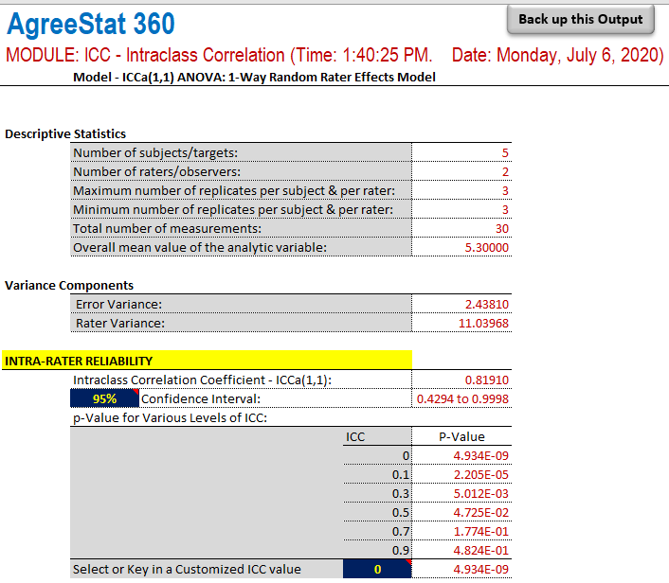This screenshot has height=583, width=669.
Task: Select the number of raters value 2
Action: pyautogui.click(x=505, y=171)
